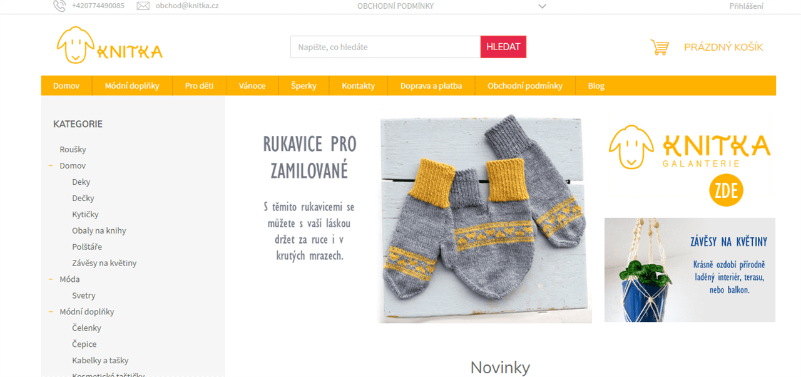Image resolution: width=801 pixels, height=377 pixels.
Task: Go to Doprava a platba page
Action: [431, 86]
